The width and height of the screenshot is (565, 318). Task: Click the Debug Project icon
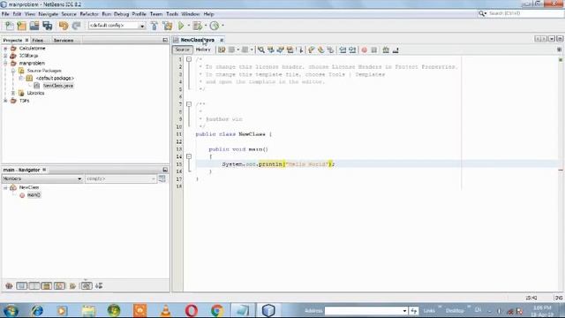pyautogui.click(x=197, y=26)
